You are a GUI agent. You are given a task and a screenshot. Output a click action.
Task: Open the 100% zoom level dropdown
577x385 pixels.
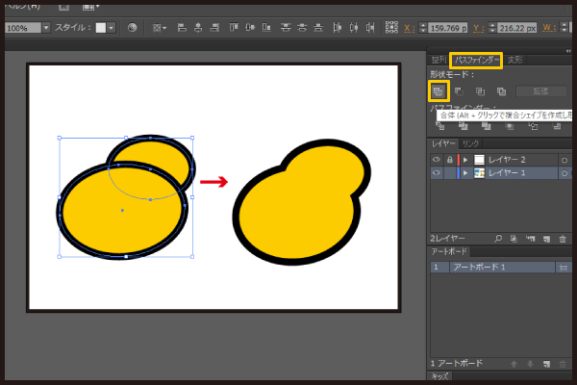pyautogui.click(x=46, y=28)
